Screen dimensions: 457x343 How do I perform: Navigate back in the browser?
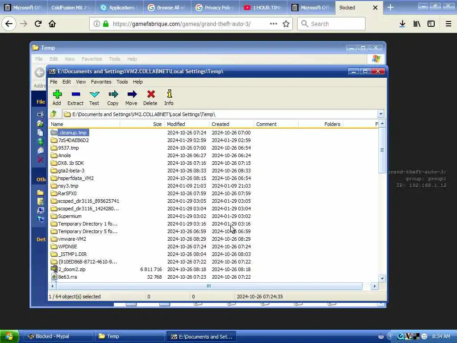(9, 24)
